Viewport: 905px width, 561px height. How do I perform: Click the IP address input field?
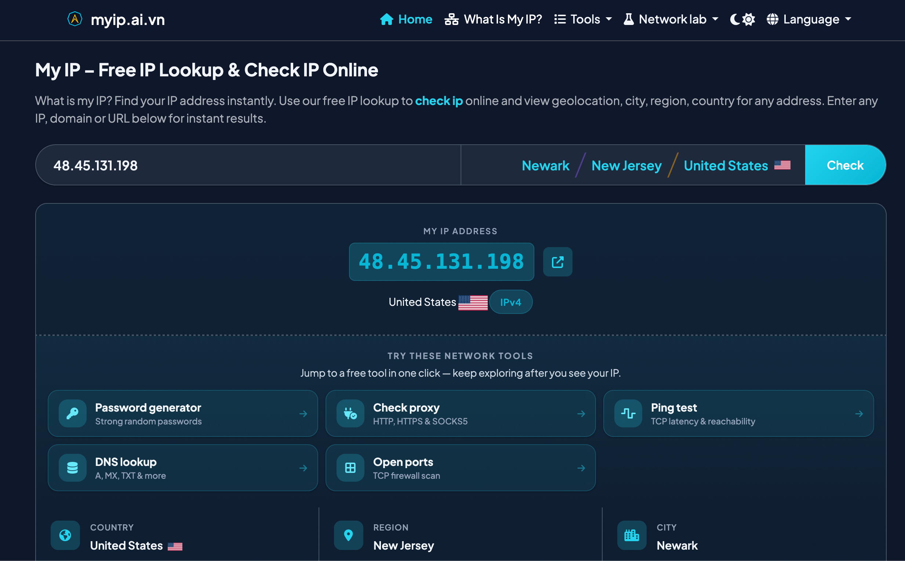248,166
